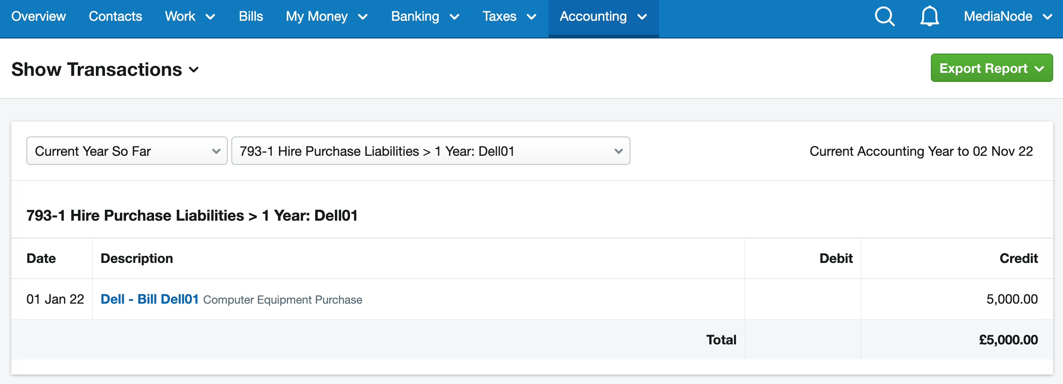Image resolution: width=1063 pixels, height=384 pixels.
Task: Open the Bills section
Action: coord(251,17)
